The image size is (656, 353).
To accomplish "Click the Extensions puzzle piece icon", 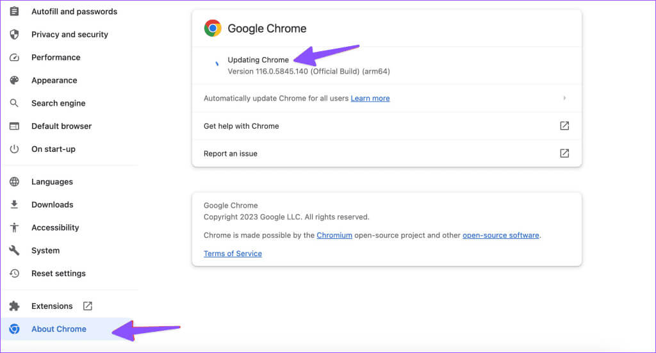I will (x=14, y=306).
